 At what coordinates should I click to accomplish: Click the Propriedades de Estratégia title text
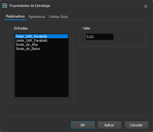pos(30,6)
